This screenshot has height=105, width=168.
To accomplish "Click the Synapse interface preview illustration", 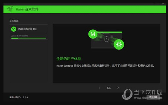I will (106, 39).
